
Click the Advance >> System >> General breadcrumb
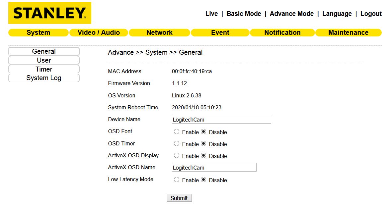pyautogui.click(x=155, y=53)
